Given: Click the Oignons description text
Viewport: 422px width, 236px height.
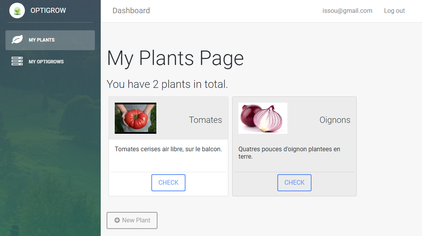Looking at the screenshot, I should coord(289,153).
